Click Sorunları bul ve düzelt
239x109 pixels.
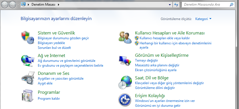coord(54,48)
